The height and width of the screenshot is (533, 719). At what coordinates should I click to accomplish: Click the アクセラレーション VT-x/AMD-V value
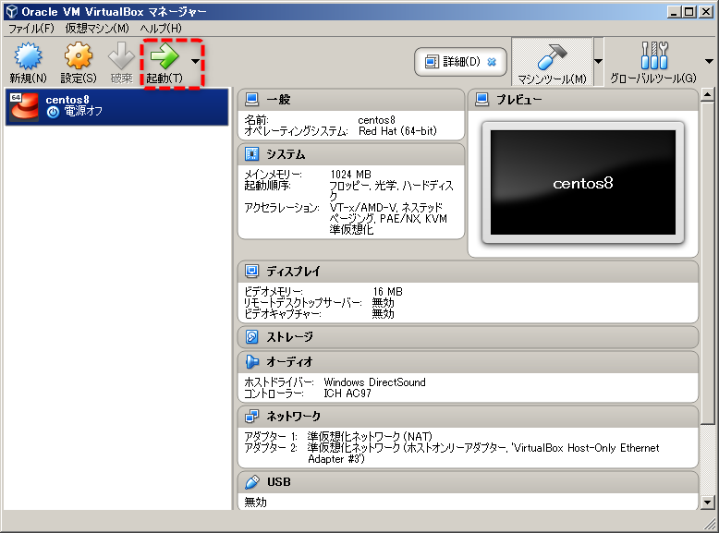(x=388, y=218)
